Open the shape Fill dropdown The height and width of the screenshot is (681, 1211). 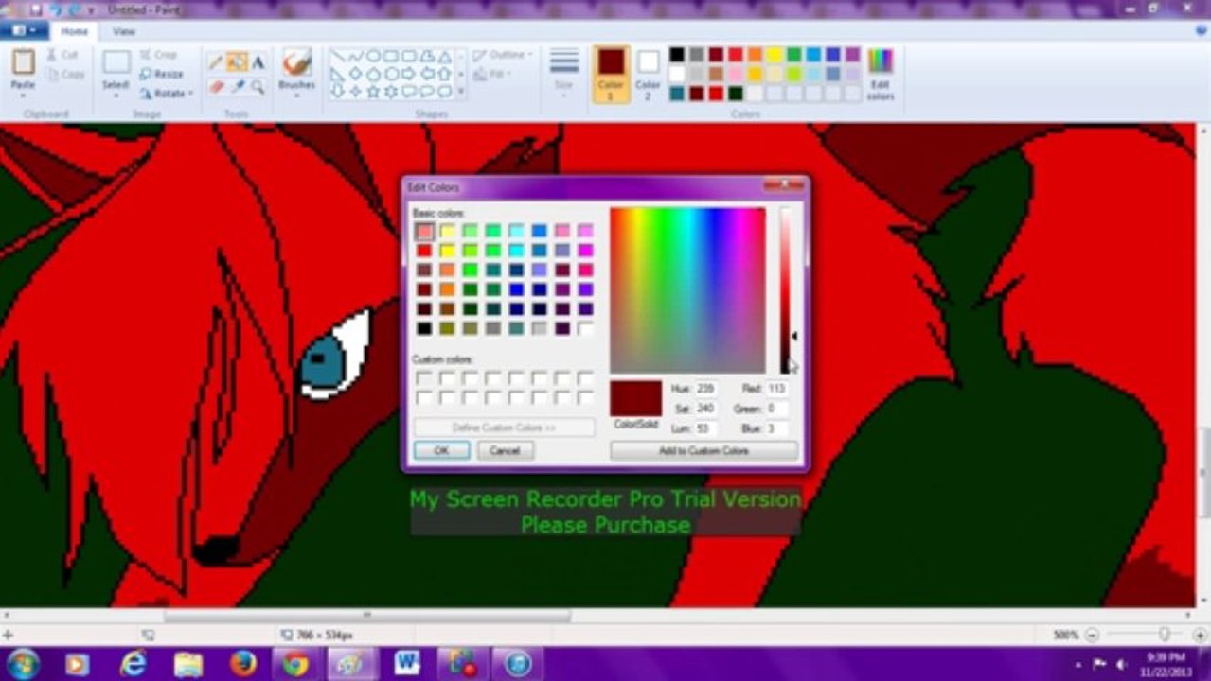[x=492, y=74]
